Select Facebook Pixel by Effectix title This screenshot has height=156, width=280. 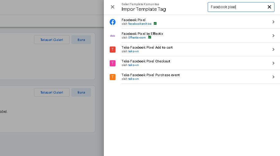[x=142, y=34]
